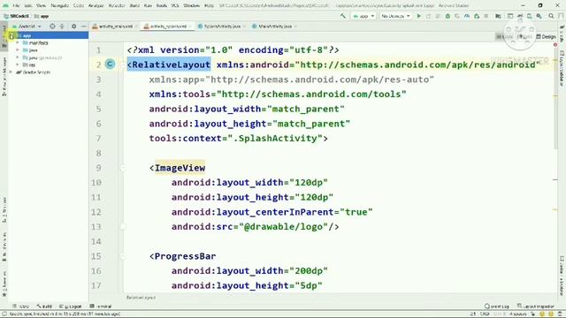Screen dimensions: 566x318
Task: Click the Apply Changes icon in toolbar
Action: (428, 16)
